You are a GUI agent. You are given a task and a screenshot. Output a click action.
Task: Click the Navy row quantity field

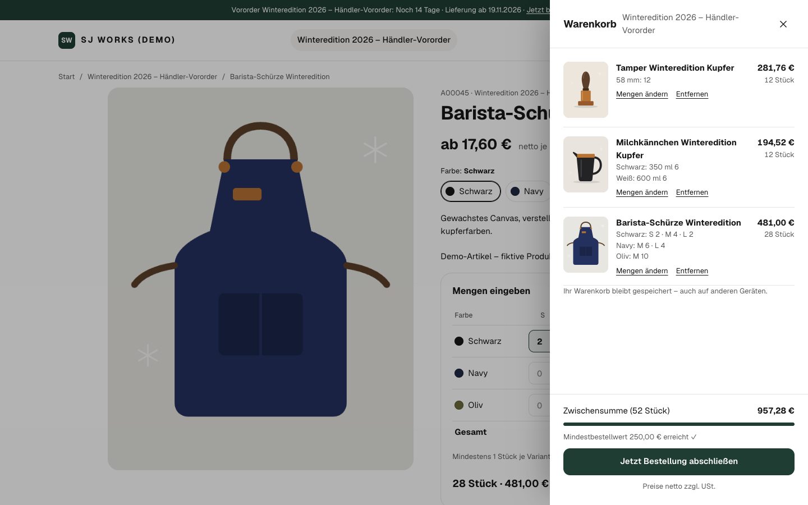tap(539, 373)
